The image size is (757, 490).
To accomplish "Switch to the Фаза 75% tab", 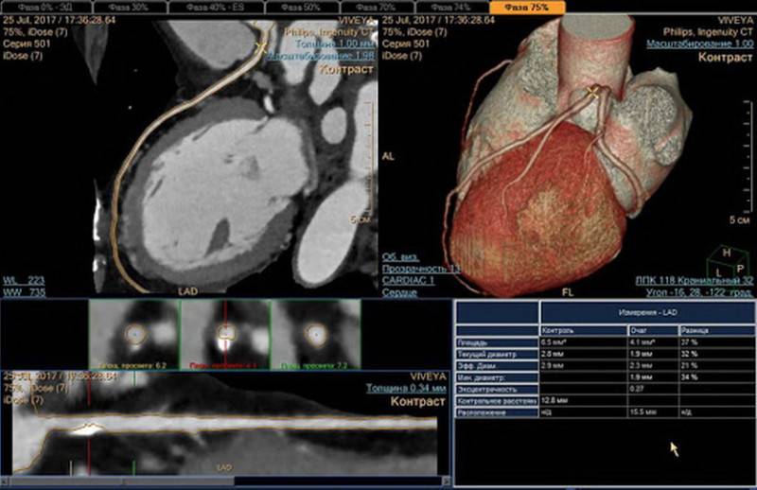I will tap(528, 7).
